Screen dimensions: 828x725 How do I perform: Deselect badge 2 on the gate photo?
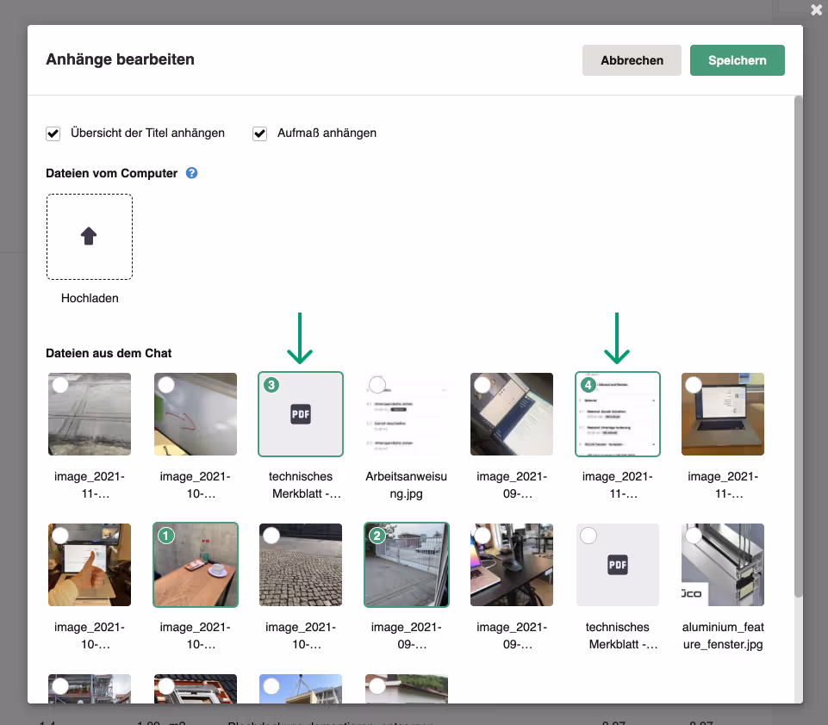(x=377, y=536)
